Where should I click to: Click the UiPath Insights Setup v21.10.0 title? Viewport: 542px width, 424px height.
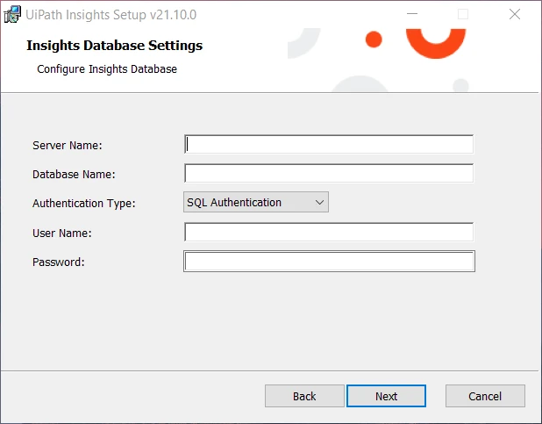pyautogui.click(x=111, y=15)
